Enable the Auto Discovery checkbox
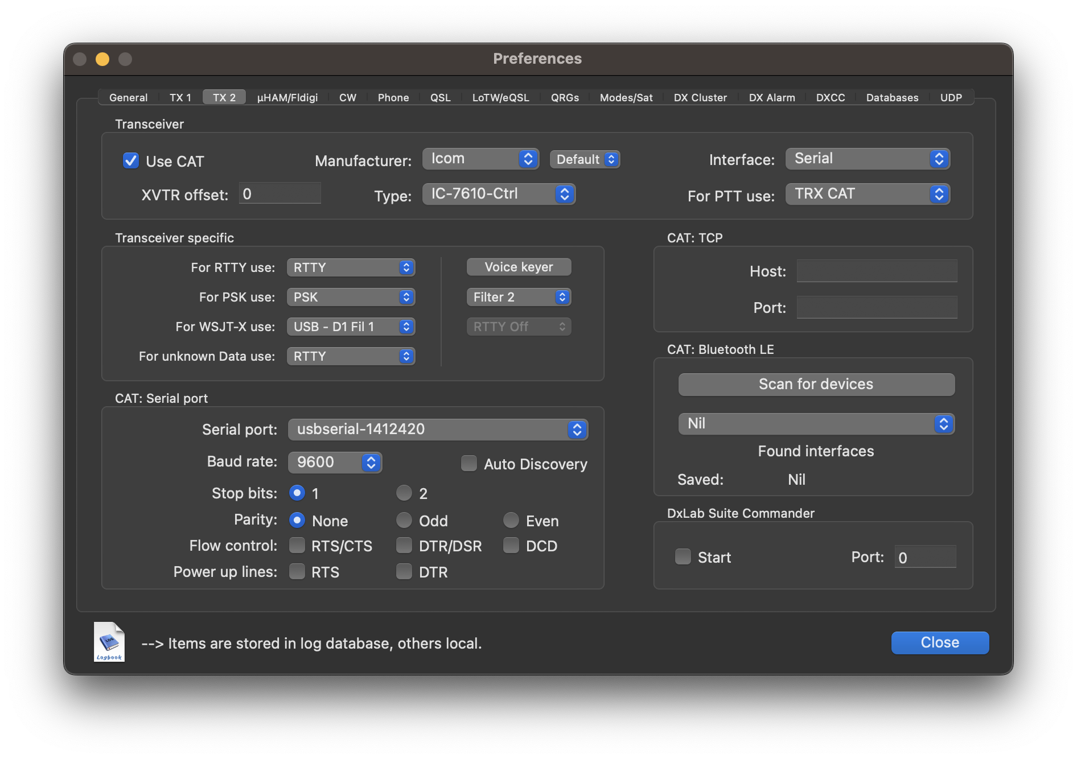Screen dimensions: 1077x759 coord(468,464)
